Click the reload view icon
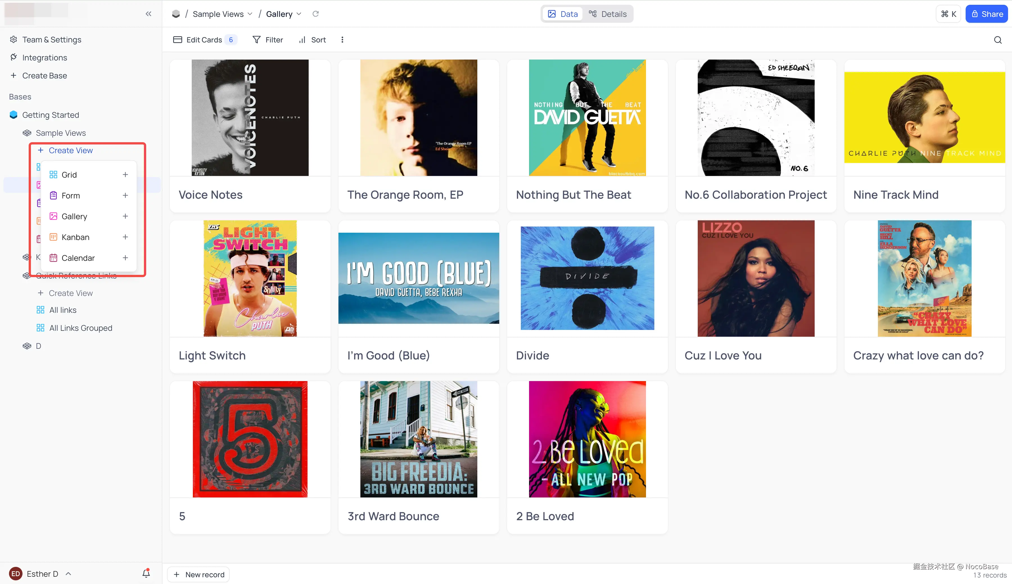Viewport: 1012px width, 584px height. tap(316, 14)
